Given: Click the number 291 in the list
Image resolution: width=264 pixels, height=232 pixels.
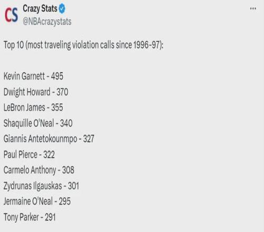Looking at the screenshot, I should pos(50,217).
